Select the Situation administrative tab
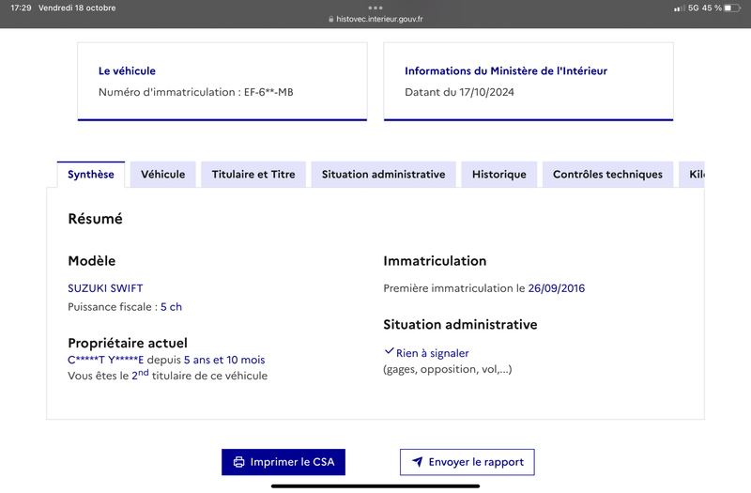 [x=384, y=175]
